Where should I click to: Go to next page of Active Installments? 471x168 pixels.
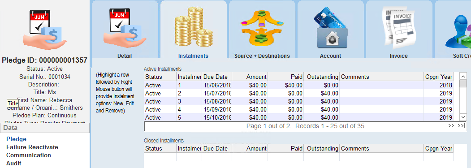(x=451, y=126)
